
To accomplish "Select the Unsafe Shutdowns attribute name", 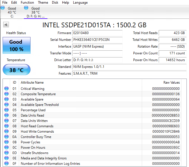I will point(35,153).
